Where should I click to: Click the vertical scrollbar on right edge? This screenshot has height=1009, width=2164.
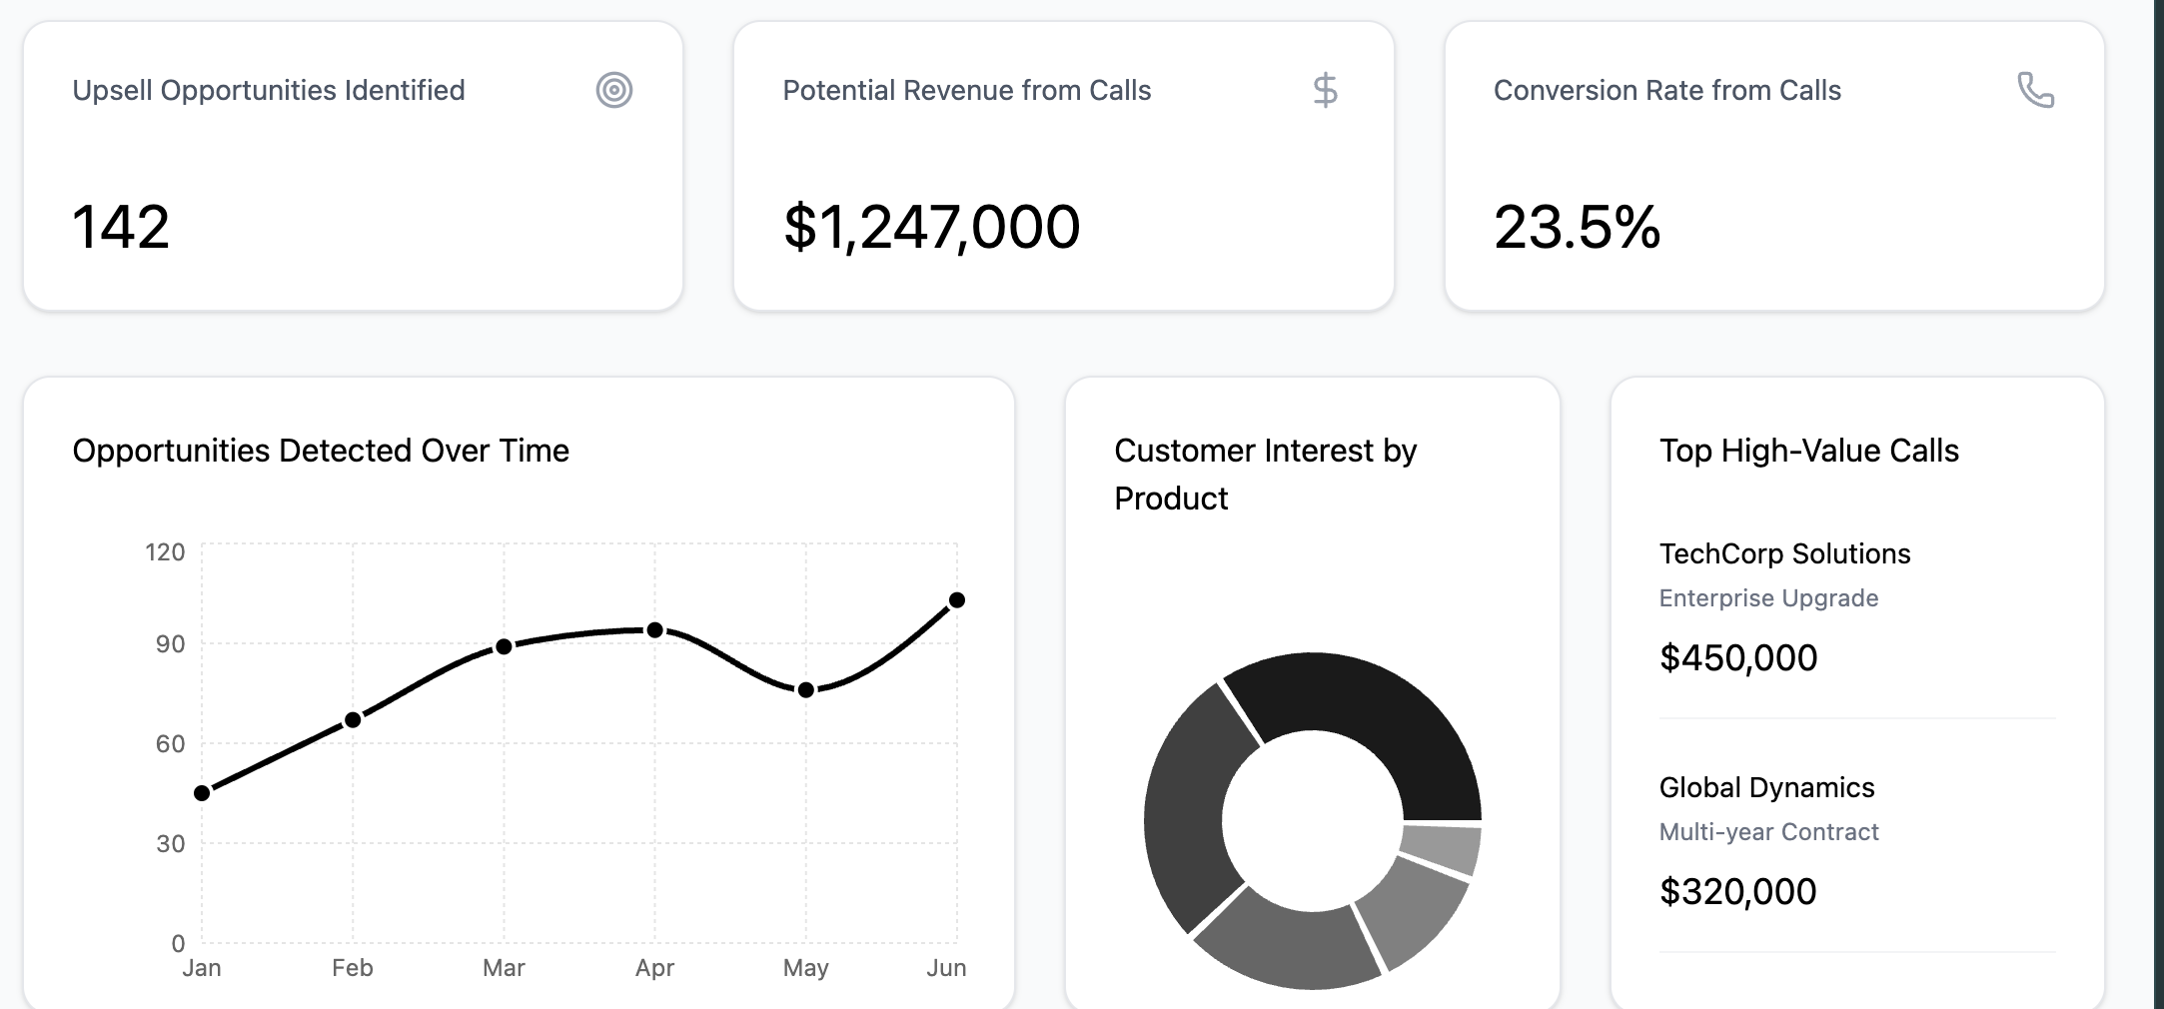2158,500
